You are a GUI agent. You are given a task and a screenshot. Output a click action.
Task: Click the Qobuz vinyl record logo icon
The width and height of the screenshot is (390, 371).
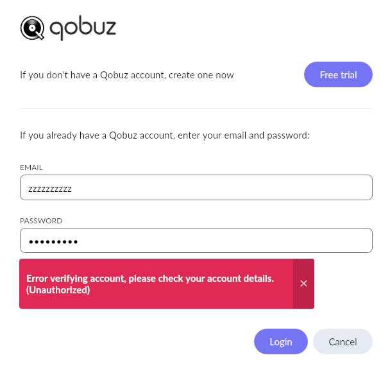32,28
